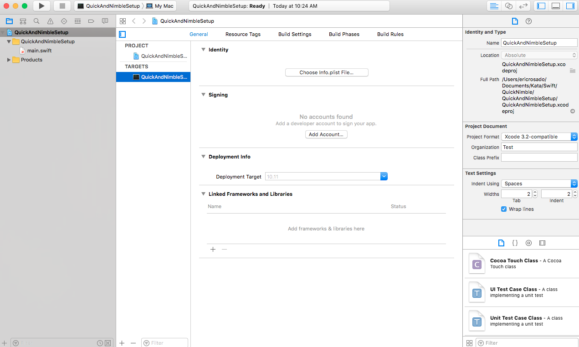This screenshot has height=347, width=579.
Task: Open the Project Format dropdown
Action: click(539, 137)
